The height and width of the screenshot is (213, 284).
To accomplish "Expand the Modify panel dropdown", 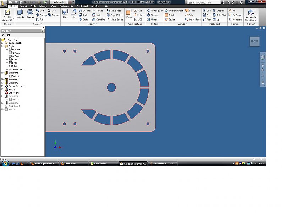I will pyautogui.click(x=96, y=24).
